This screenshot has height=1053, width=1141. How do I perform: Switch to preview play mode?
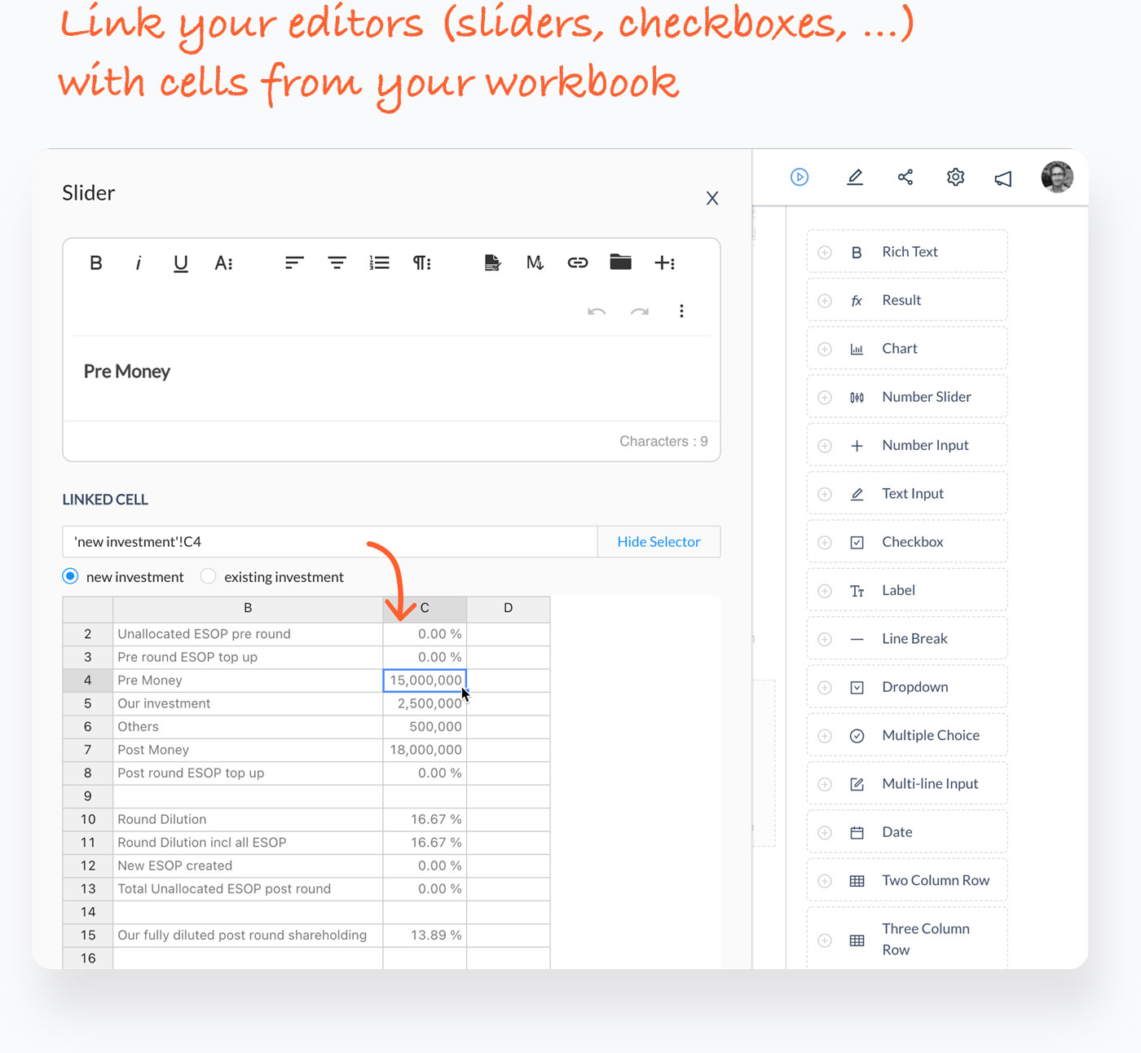[x=800, y=177]
